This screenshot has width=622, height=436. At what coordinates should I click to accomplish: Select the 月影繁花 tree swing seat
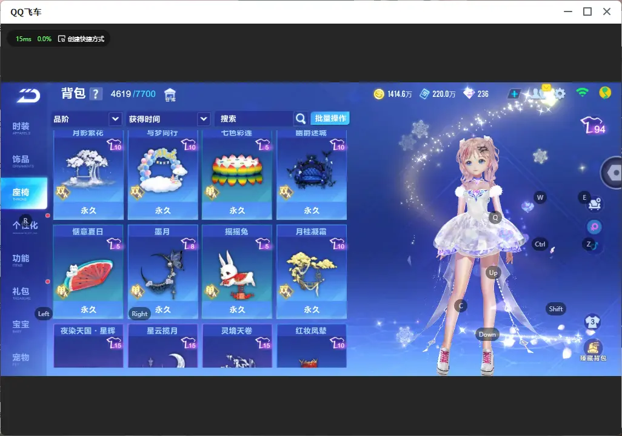(89, 175)
